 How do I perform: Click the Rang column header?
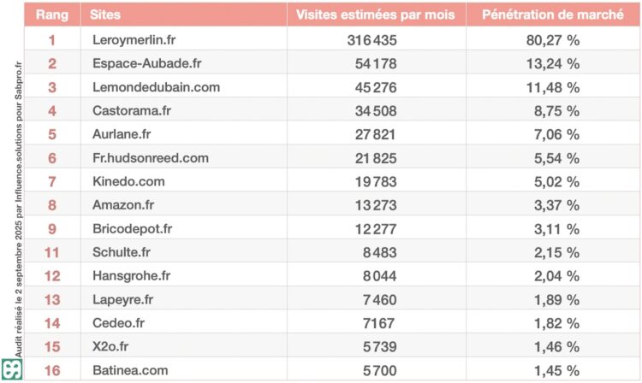[x=52, y=15]
